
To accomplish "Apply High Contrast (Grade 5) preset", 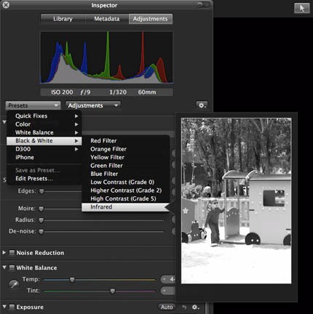I will click(x=125, y=198).
